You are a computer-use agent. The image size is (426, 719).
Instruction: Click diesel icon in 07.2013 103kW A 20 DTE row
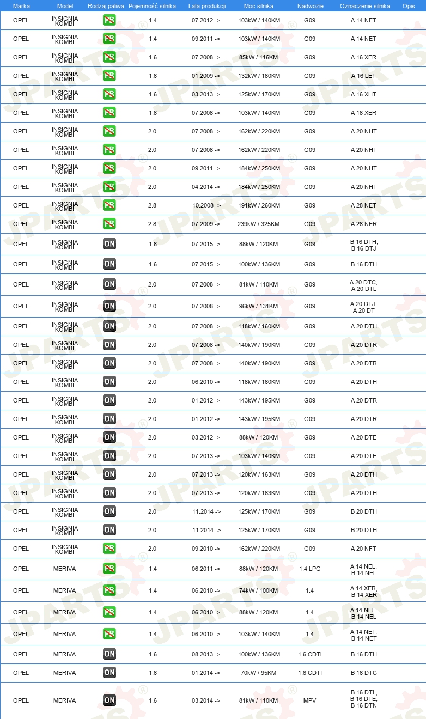[x=109, y=456]
